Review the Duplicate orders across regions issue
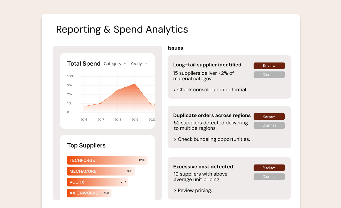Image resolution: width=341 pixels, height=208 pixels. pyautogui.click(x=269, y=116)
